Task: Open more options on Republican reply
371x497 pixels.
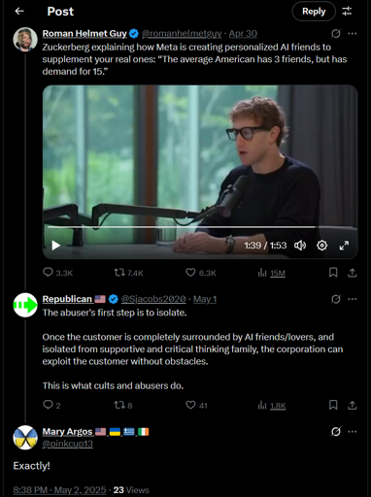Action: point(353,299)
